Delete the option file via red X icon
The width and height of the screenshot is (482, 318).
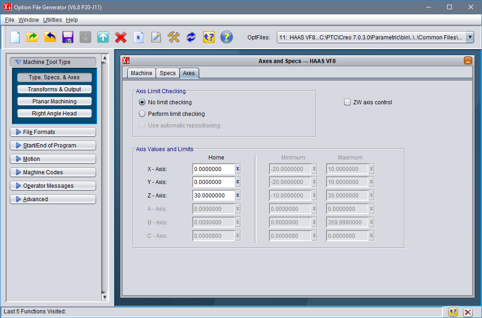(x=120, y=37)
